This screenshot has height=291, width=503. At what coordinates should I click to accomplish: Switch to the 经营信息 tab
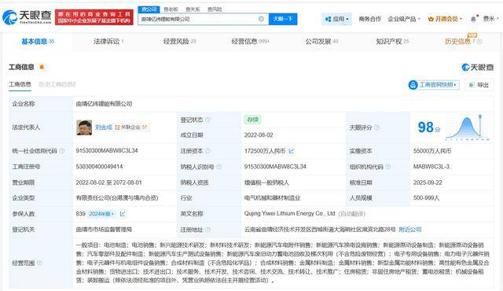(250, 42)
